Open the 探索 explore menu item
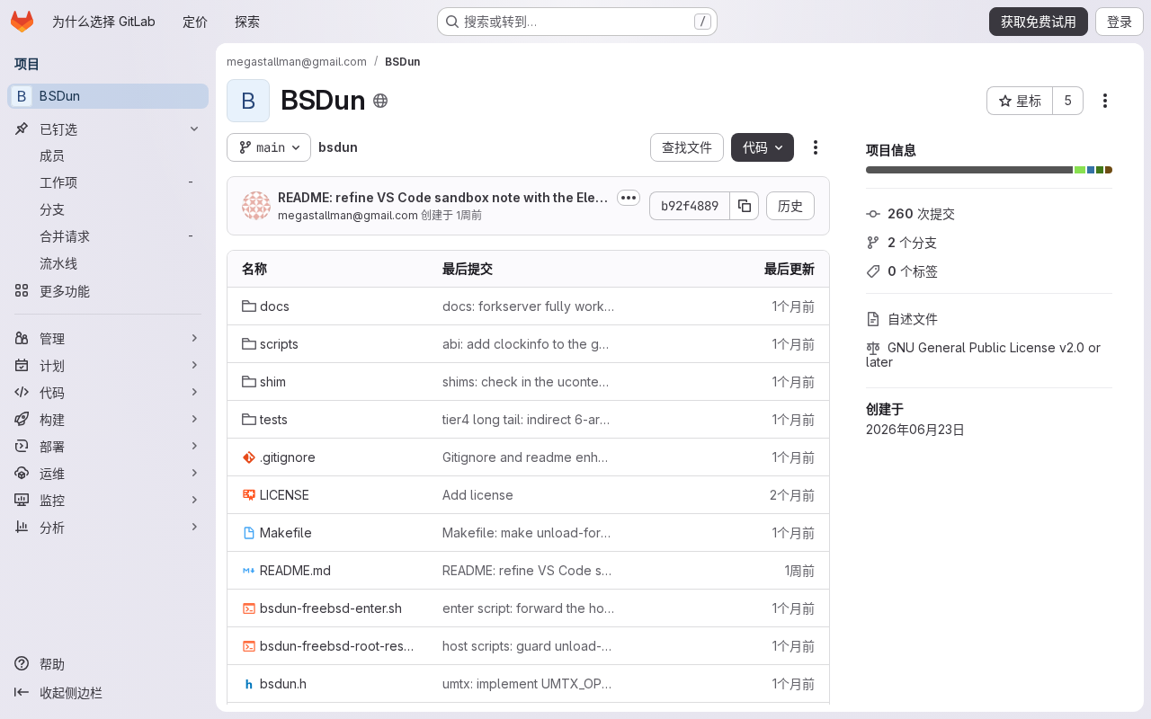 click(247, 22)
